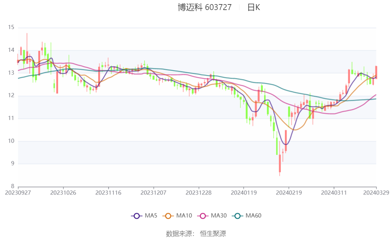The height and width of the screenshot is (238, 392).
Task: Click the 20240219 date tick label
Action: click(289, 192)
